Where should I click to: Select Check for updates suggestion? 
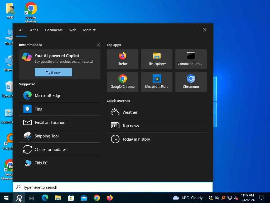60,150
